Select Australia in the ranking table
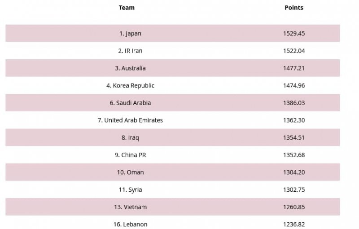The image size is (359, 229). point(130,68)
